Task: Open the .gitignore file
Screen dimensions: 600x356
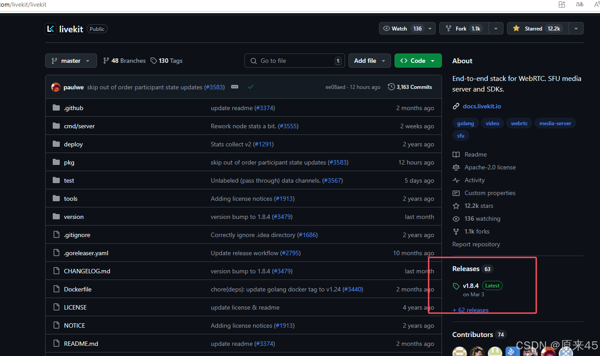Action: click(x=77, y=235)
